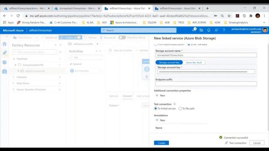The width and height of the screenshot is (269, 151).
Task: Open the feedback icon in Azure header
Action: point(216,30)
